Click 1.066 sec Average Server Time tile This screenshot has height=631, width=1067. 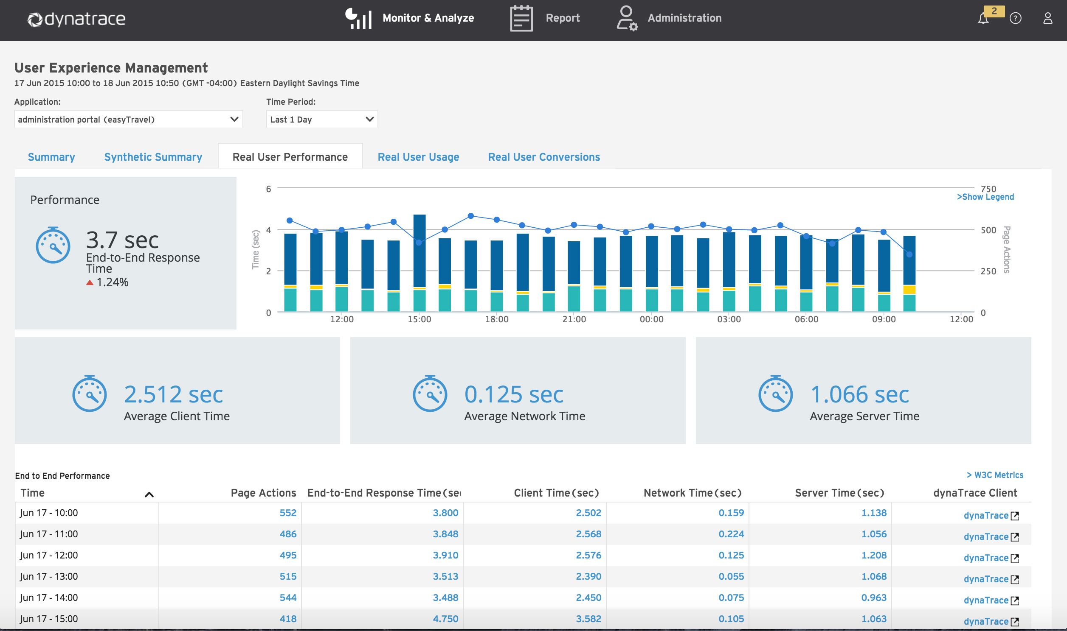pos(863,390)
